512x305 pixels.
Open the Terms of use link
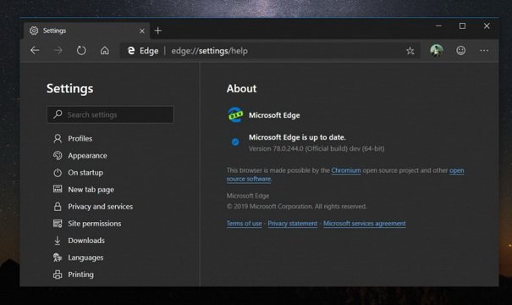(x=245, y=224)
